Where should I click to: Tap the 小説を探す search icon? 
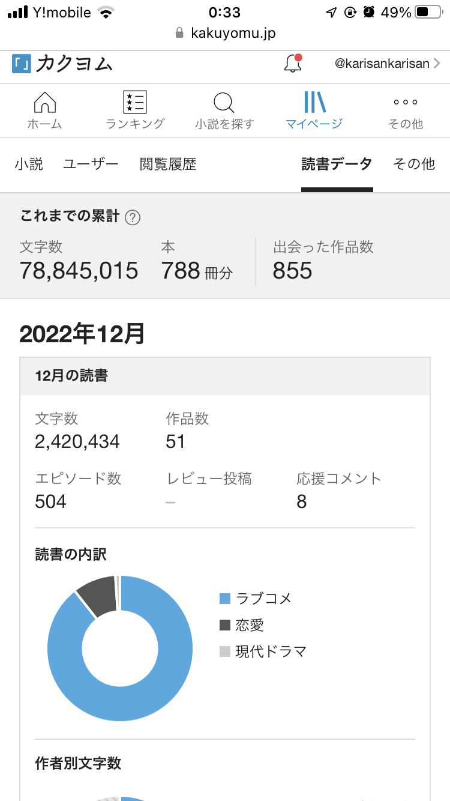224,103
